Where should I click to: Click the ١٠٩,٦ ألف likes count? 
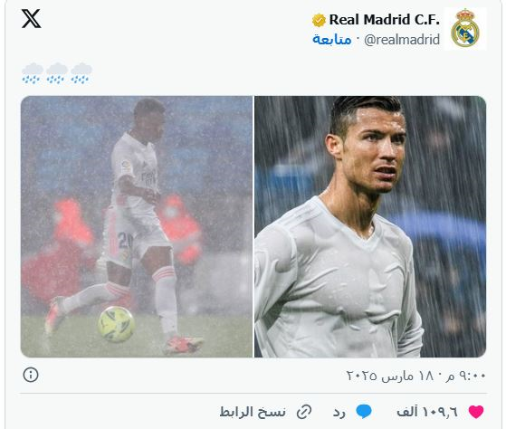pyautogui.click(x=426, y=412)
